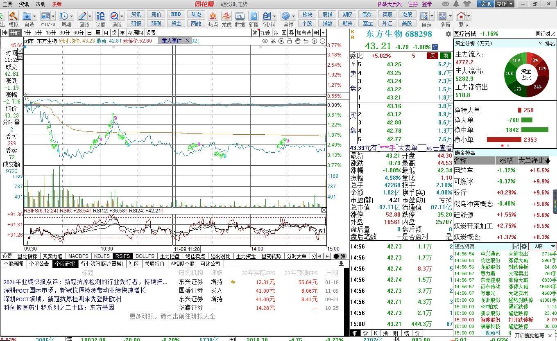Toggle the 简 simple mode button
This screenshot has height=341, width=557.
255,33
